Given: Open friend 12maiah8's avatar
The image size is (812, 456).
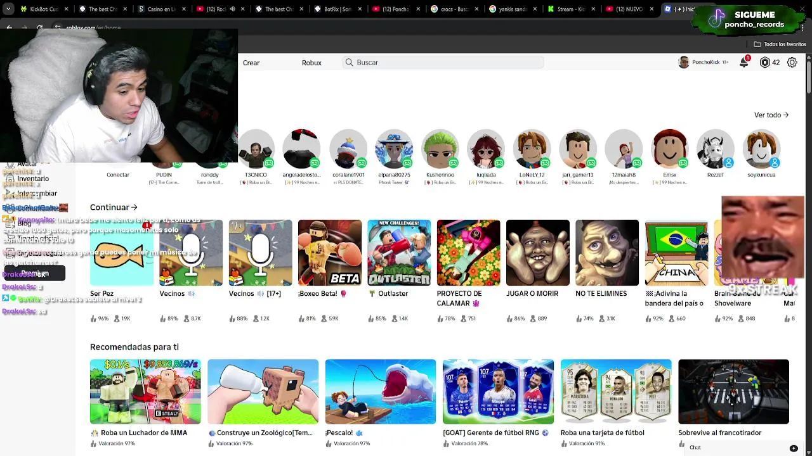Looking at the screenshot, I should [624, 149].
